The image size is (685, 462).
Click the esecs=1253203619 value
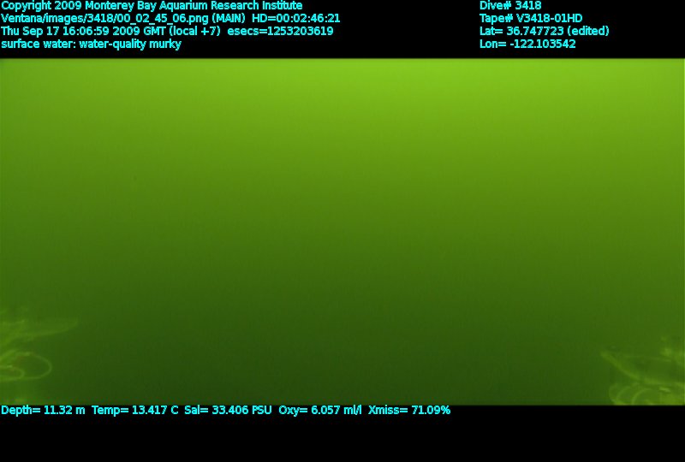point(280,32)
